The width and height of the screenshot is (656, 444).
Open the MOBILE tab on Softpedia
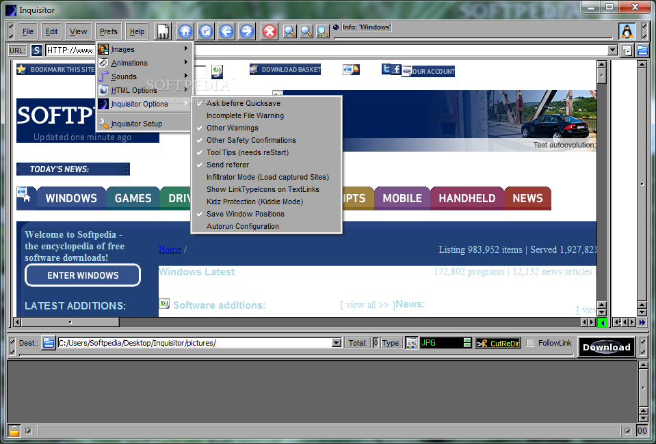pos(402,198)
